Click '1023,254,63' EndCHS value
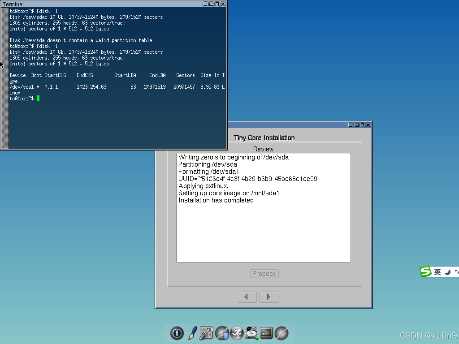Viewport: 459px width, 344px height. pos(91,87)
